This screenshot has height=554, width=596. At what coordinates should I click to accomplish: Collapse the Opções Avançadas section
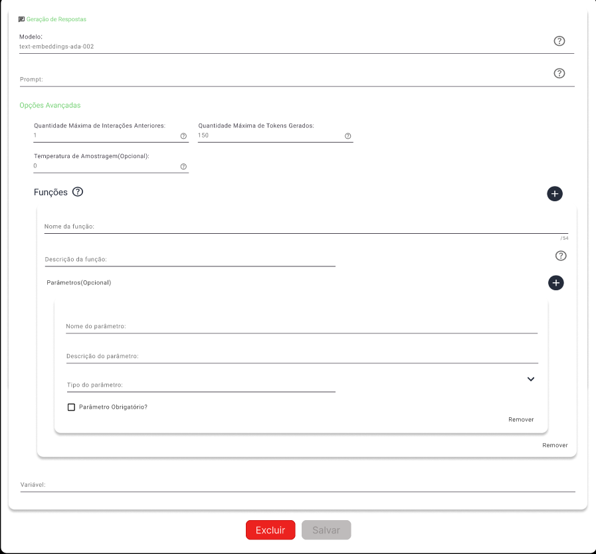50,105
